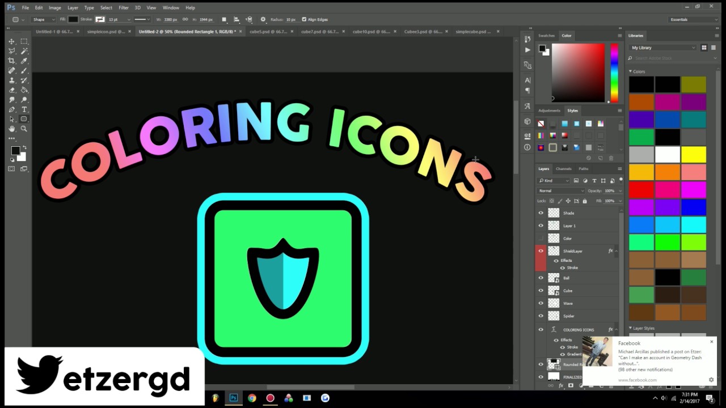Select the Eyedropper tool
726x408 pixels.
click(24, 61)
